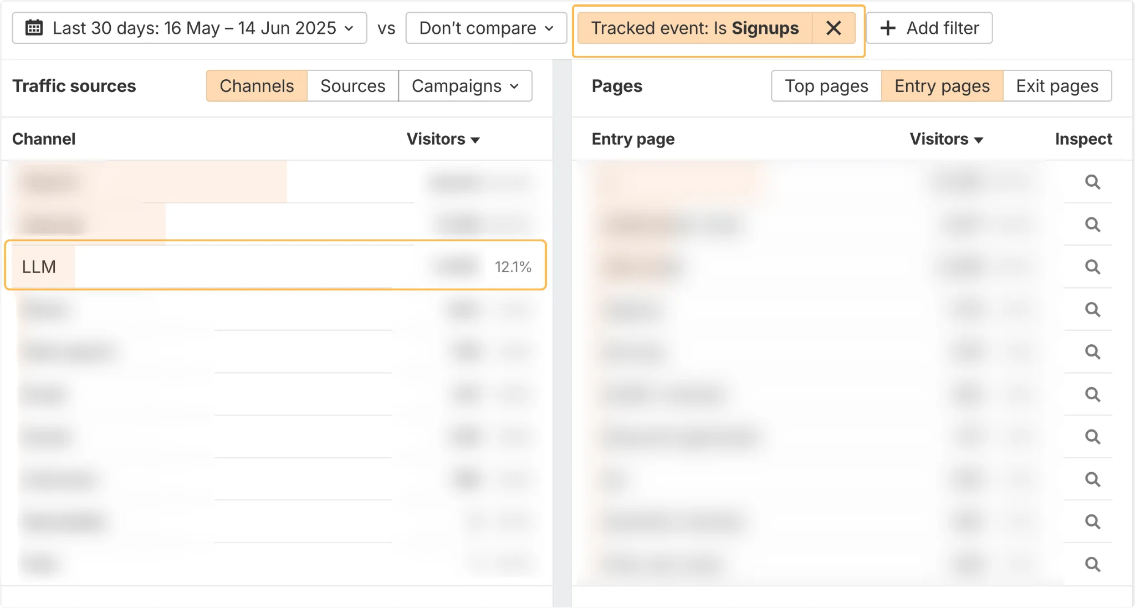Inspect the fifth entry page using magnifier icon

(x=1092, y=351)
